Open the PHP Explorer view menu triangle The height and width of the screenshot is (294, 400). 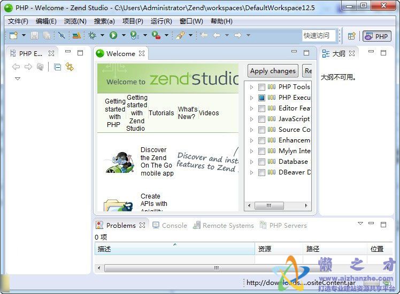tap(18, 78)
